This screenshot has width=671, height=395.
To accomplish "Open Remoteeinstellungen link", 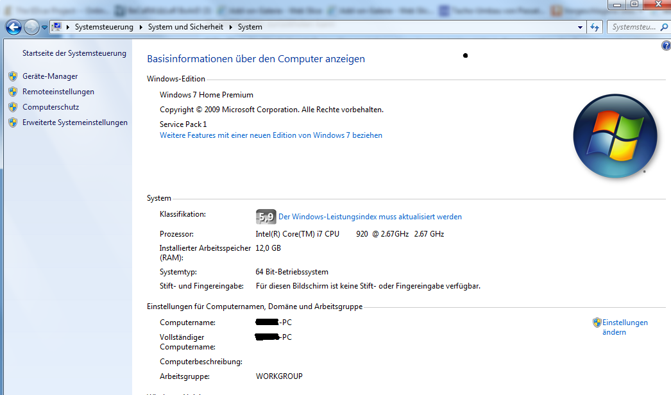I will (58, 92).
